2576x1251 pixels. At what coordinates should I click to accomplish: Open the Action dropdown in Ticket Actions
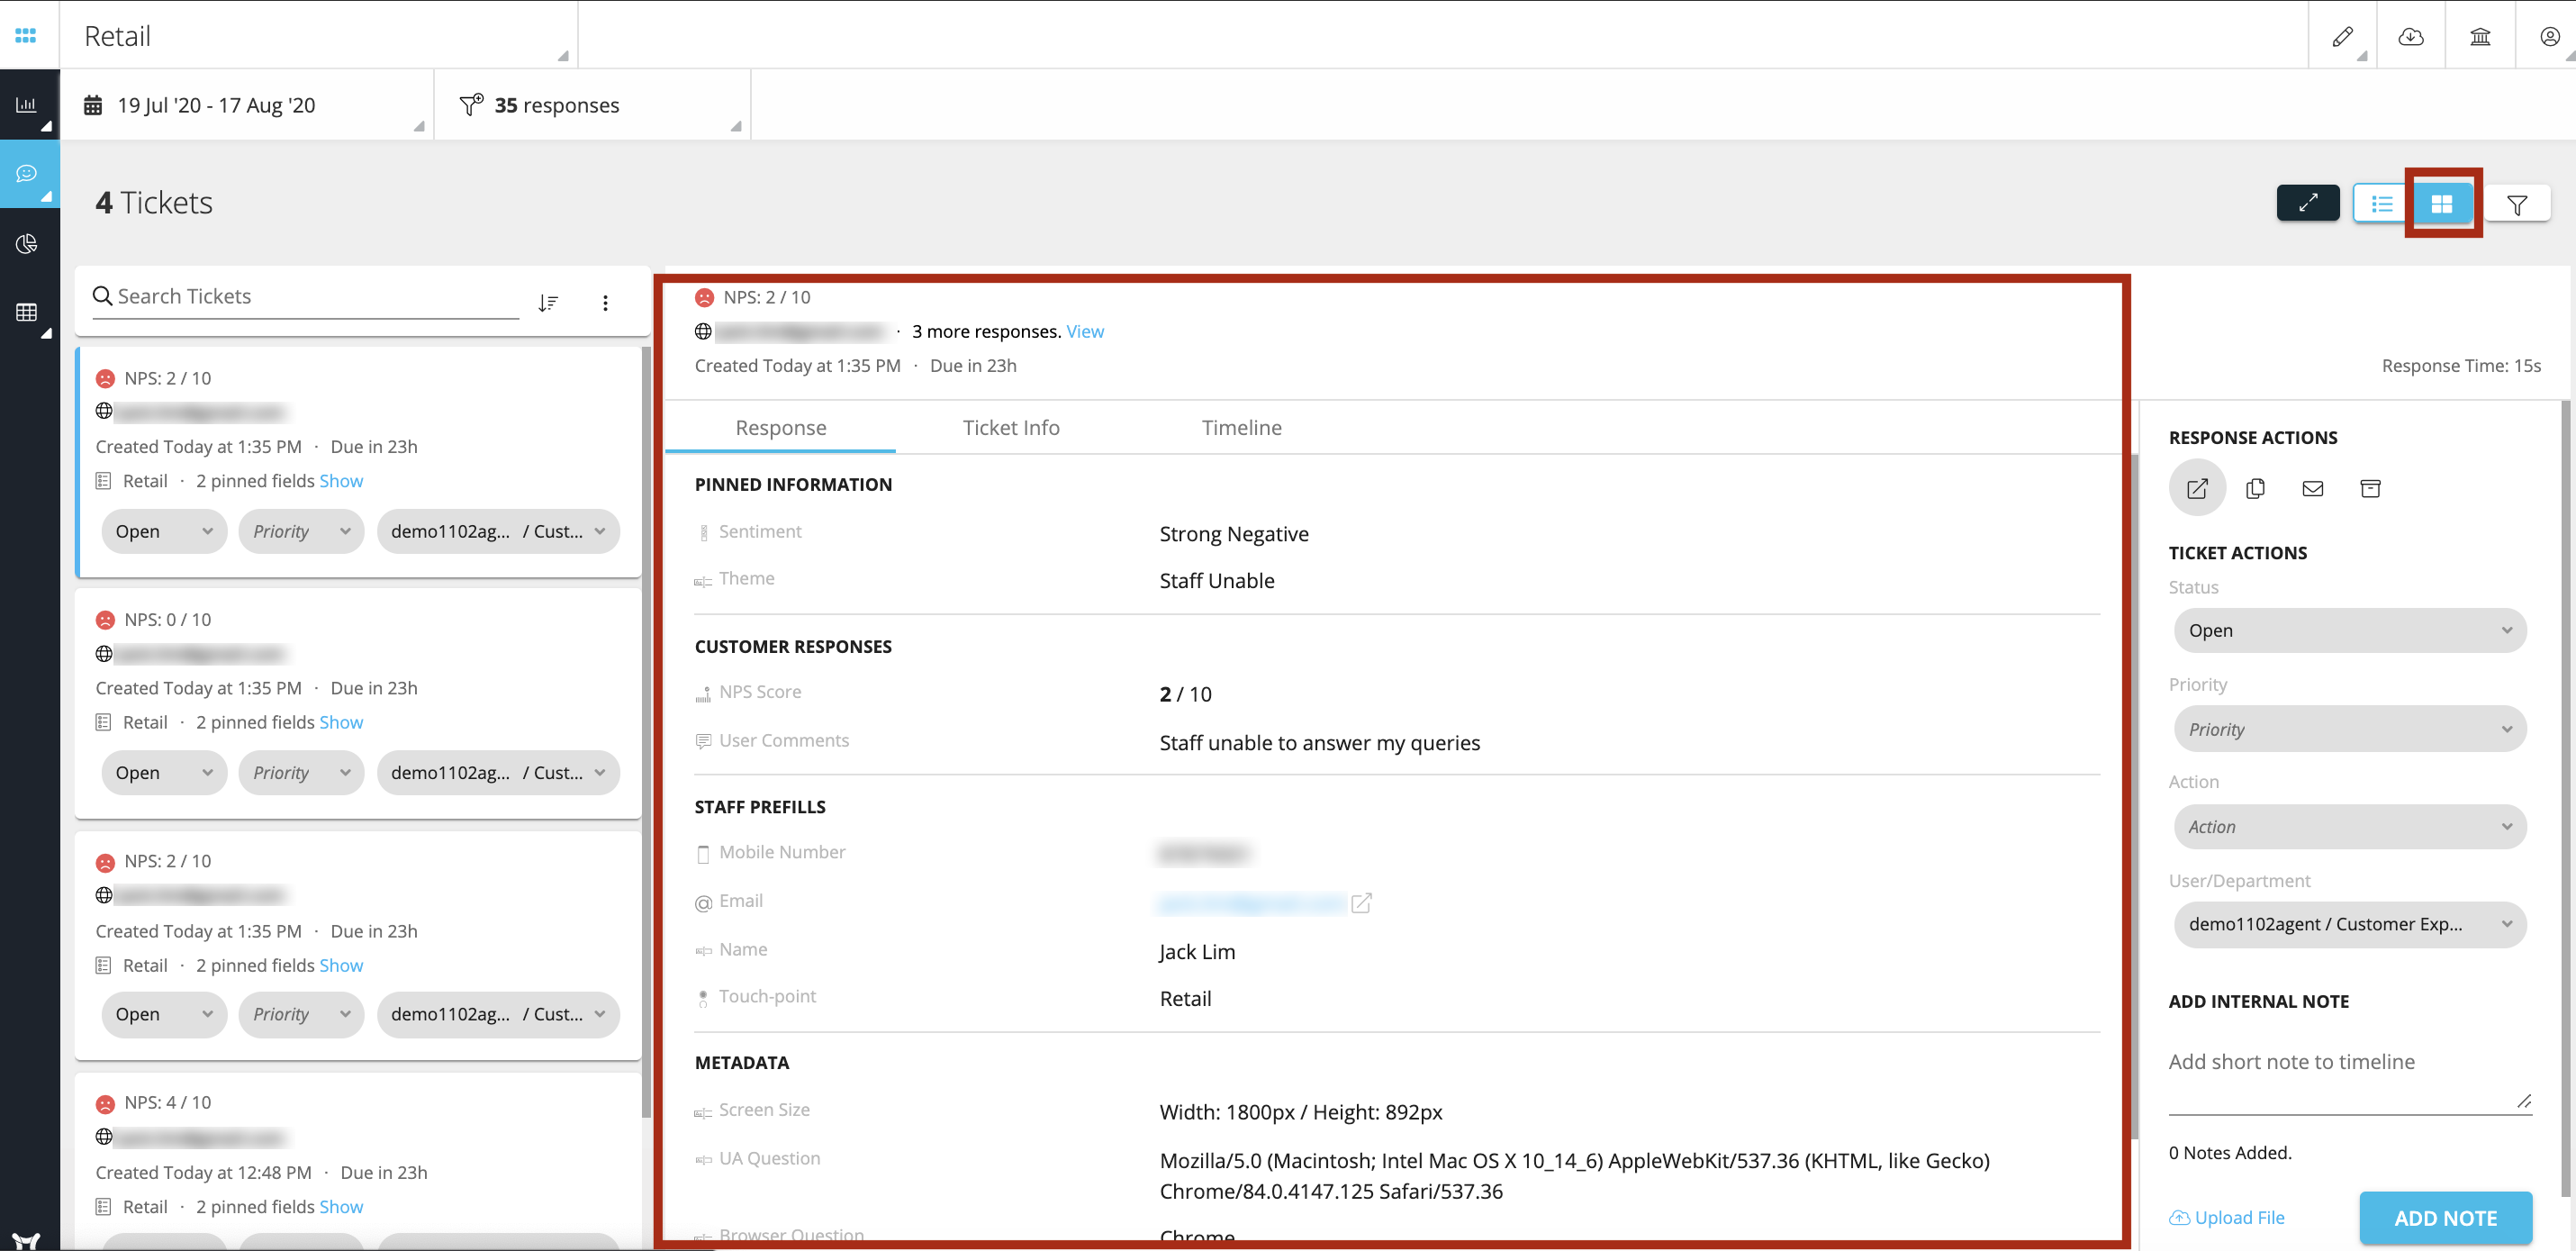(x=2349, y=826)
